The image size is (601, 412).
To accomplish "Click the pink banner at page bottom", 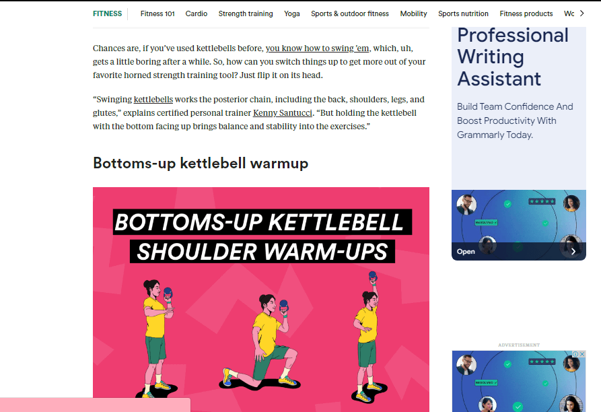I will pyautogui.click(x=95, y=405).
